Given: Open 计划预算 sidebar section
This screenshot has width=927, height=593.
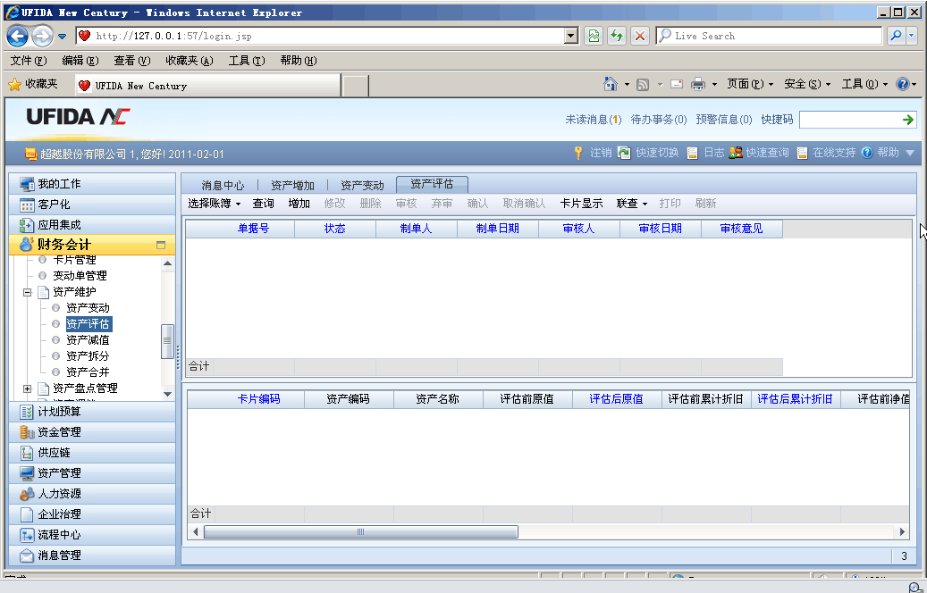Looking at the screenshot, I should pyautogui.click(x=92, y=412).
